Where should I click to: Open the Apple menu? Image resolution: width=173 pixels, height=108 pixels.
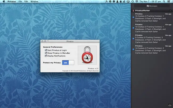4,1
